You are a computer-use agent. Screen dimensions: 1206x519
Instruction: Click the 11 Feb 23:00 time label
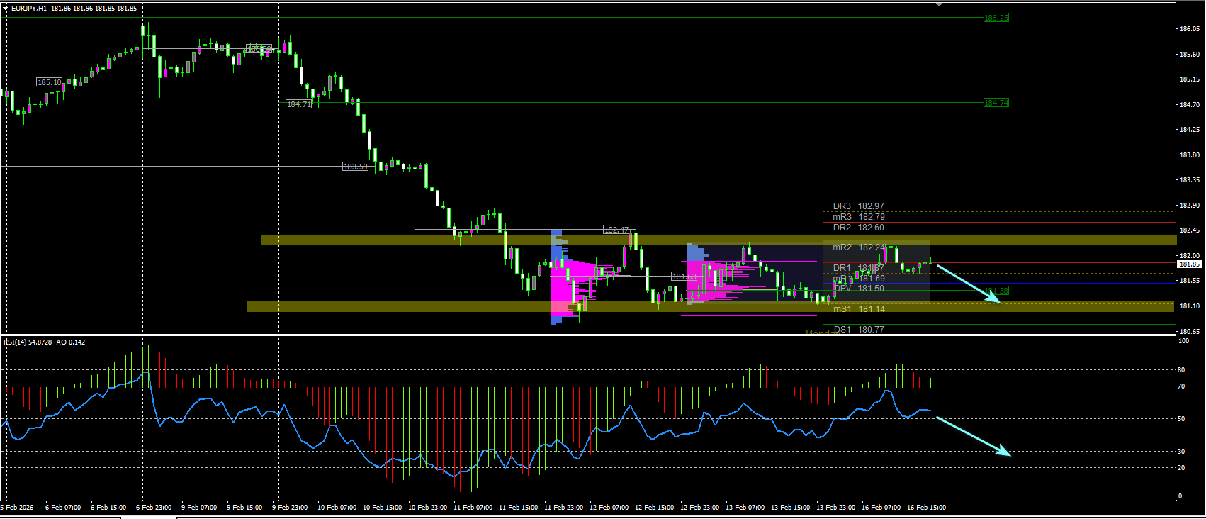563,508
